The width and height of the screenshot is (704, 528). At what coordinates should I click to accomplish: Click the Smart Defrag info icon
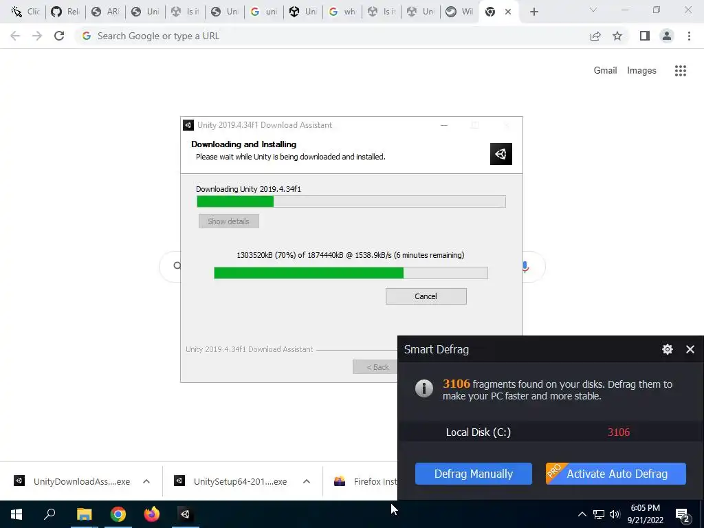pyautogui.click(x=423, y=388)
